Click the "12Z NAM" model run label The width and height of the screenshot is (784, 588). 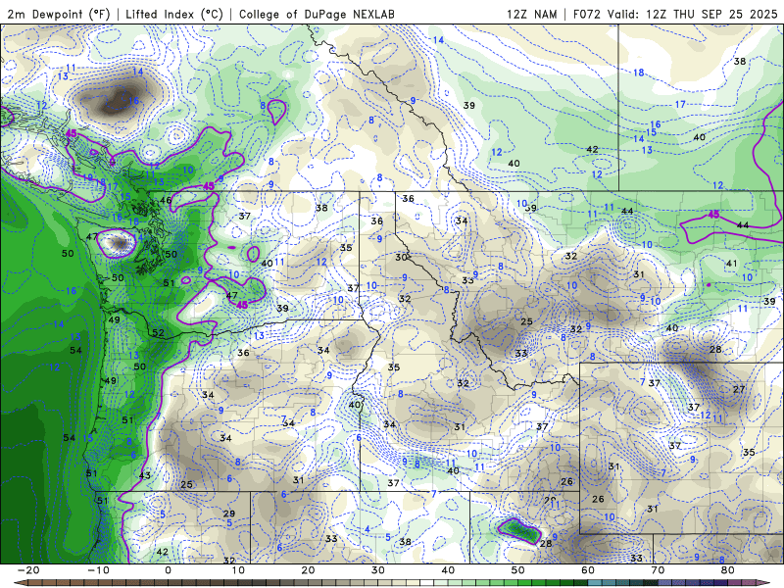(532, 14)
